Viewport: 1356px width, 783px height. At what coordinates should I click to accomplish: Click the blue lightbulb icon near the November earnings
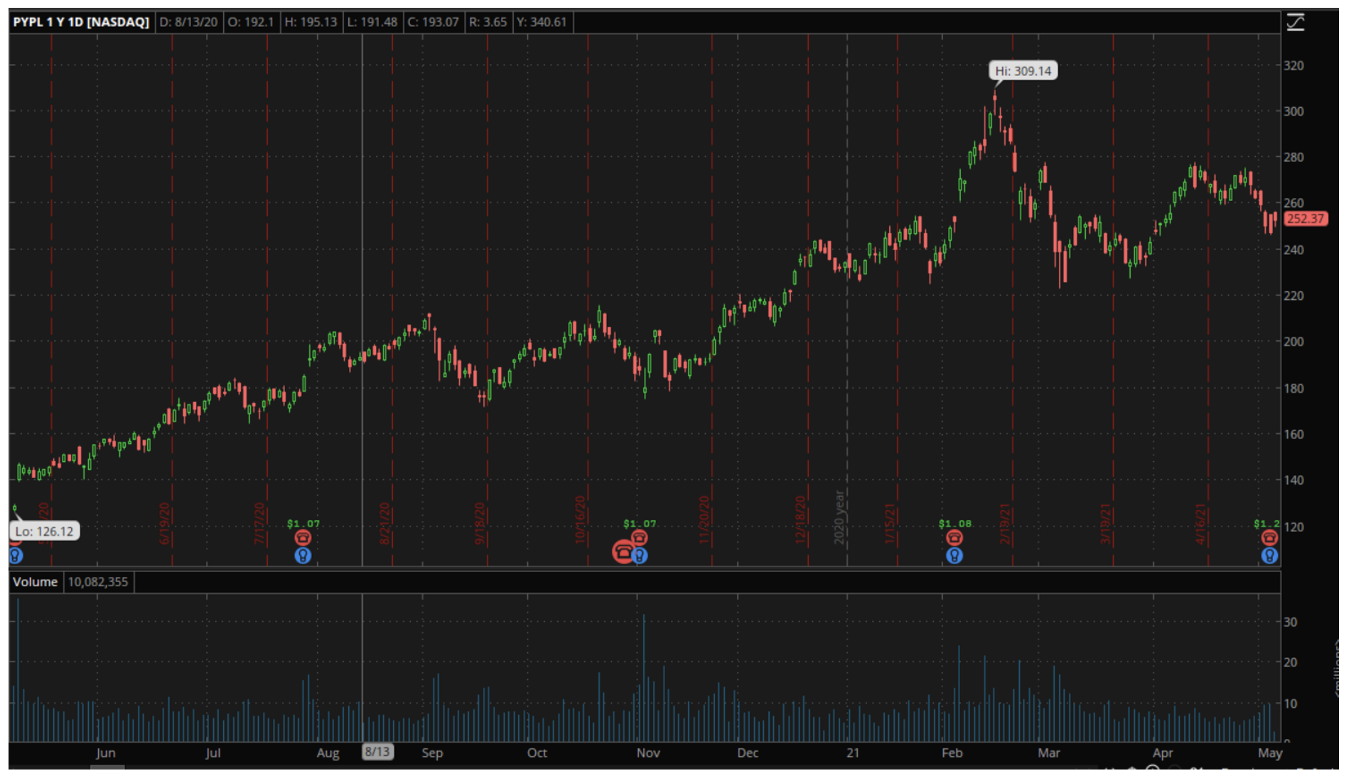[640, 556]
